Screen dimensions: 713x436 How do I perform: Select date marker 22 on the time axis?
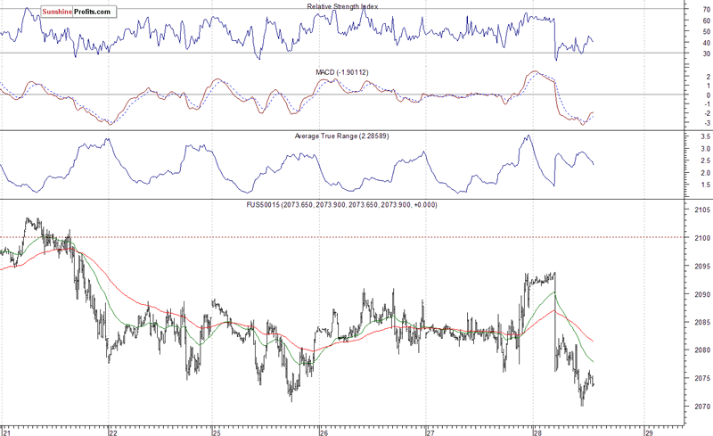tap(111, 432)
